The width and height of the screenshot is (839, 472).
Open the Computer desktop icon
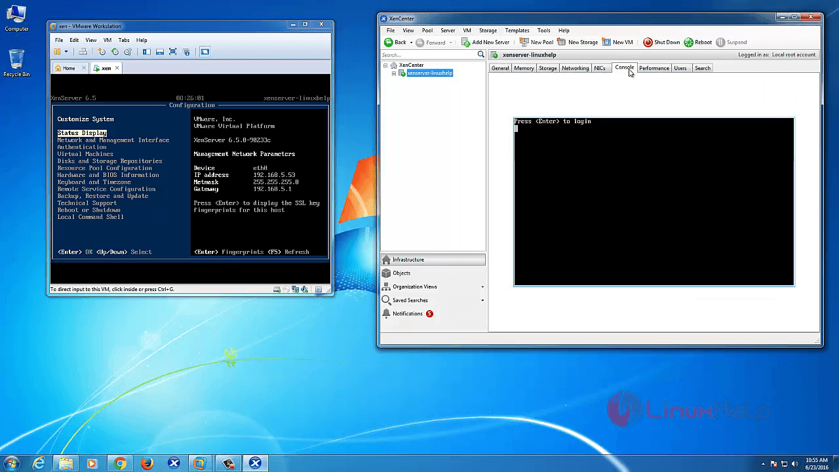click(16, 19)
